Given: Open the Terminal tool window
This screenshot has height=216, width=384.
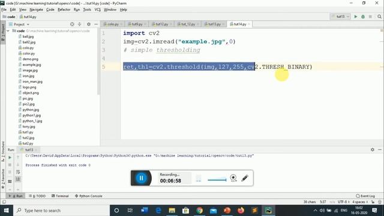Looking at the screenshot, I should pyautogui.click(x=60, y=196).
